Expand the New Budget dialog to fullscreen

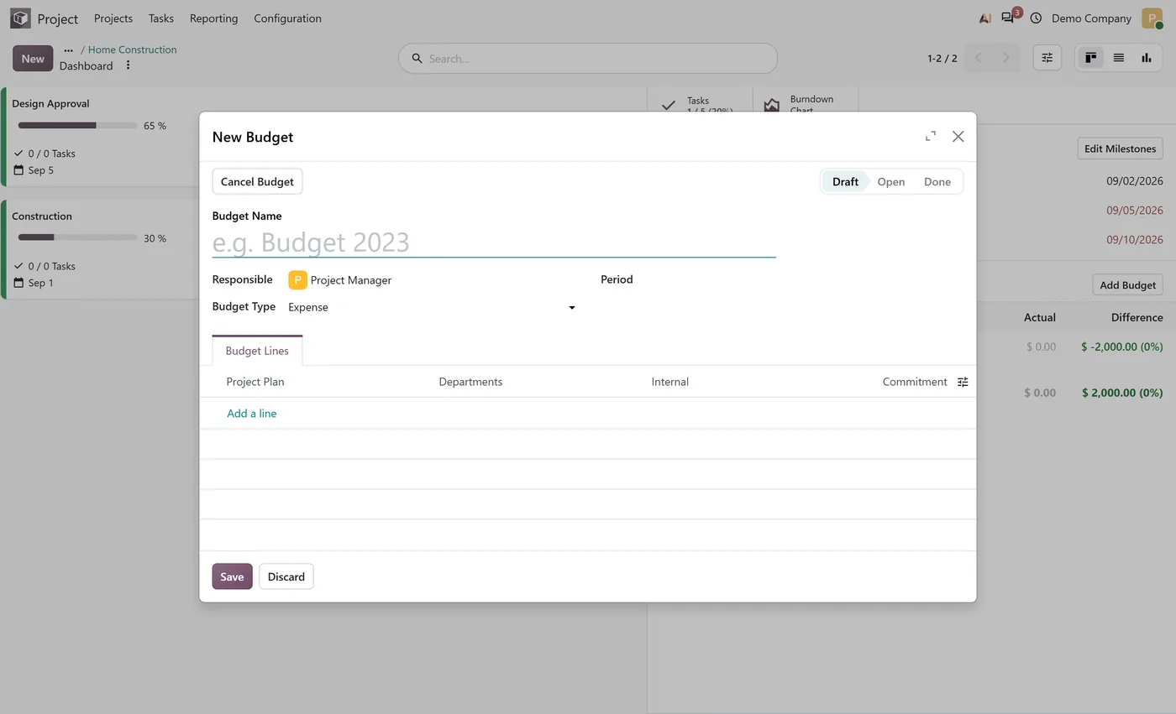click(x=930, y=136)
